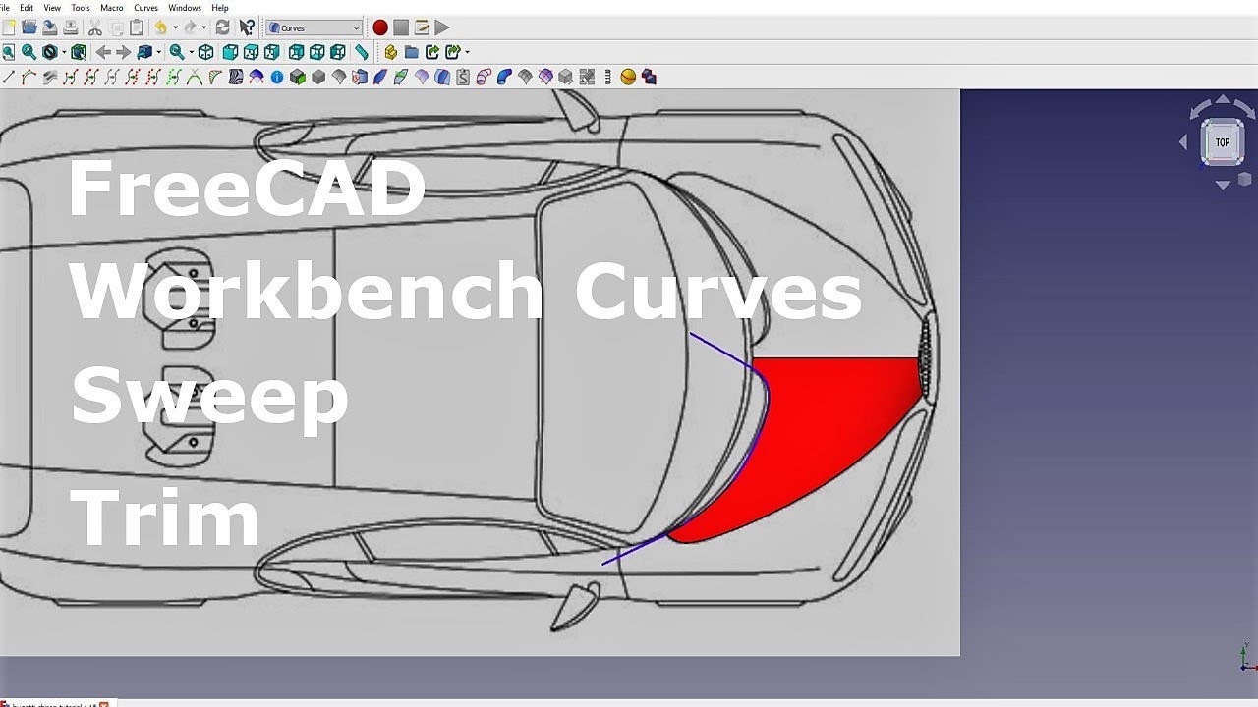Start recording a macro with red circle
The height and width of the screenshot is (707, 1258).
[x=380, y=27]
